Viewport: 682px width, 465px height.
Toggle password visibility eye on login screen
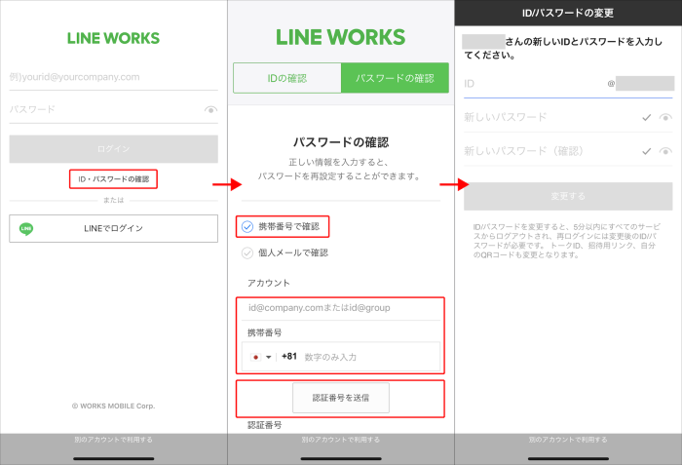[x=211, y=110]
